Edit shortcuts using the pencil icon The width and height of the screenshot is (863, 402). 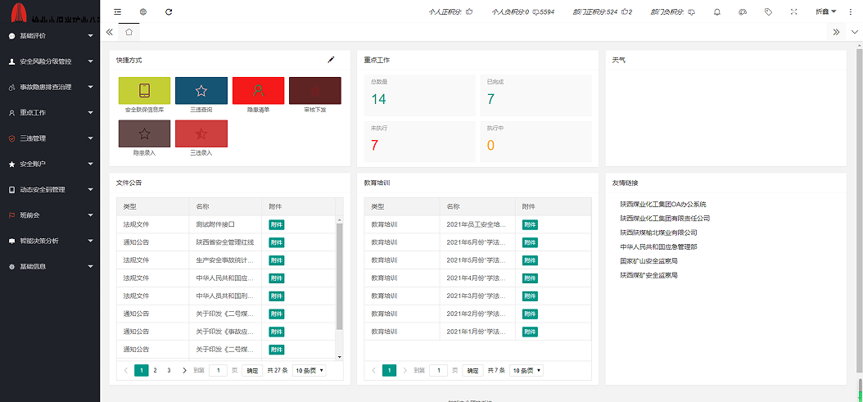pos(332,60)
